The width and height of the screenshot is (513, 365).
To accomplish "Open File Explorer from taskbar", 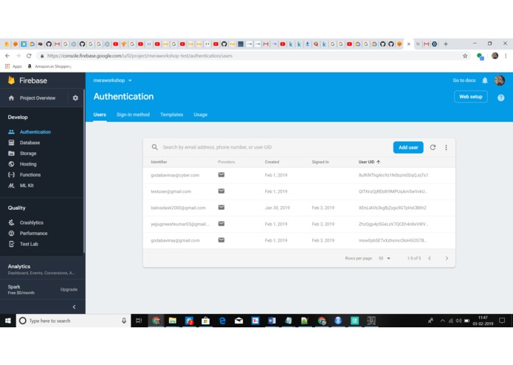I will point(173,321).
